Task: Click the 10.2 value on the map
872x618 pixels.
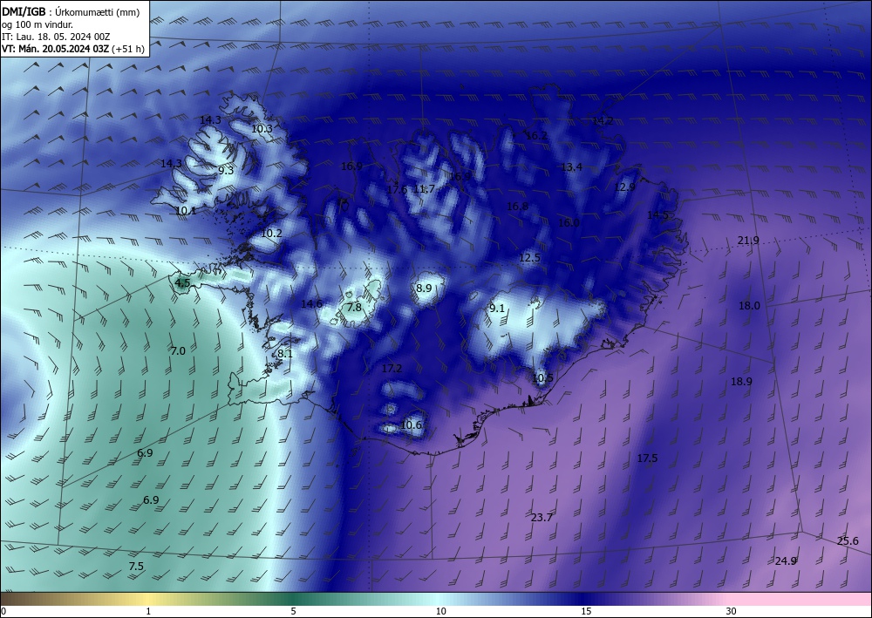Action: 271,234
